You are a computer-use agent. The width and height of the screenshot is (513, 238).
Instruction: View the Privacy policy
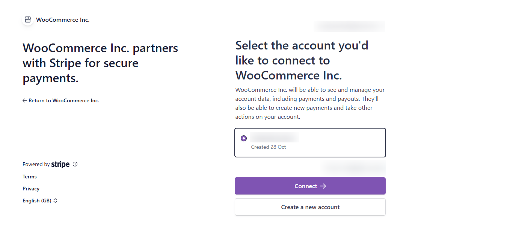(31, 189)
